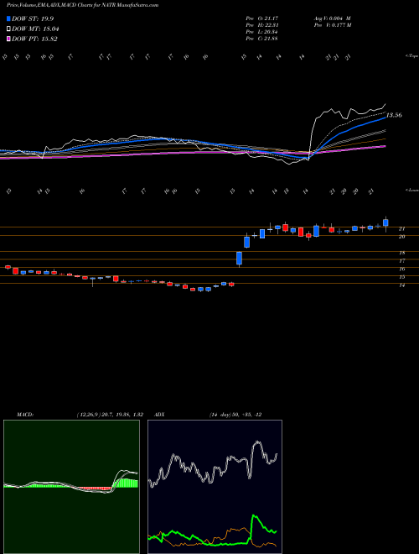Click the Pre L: 20.84 value
This screenshot has height=554, width=419.
click(x=261, y=32)
